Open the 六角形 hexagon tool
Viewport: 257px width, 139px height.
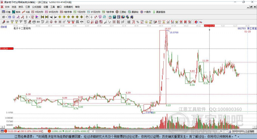point(146,12)
